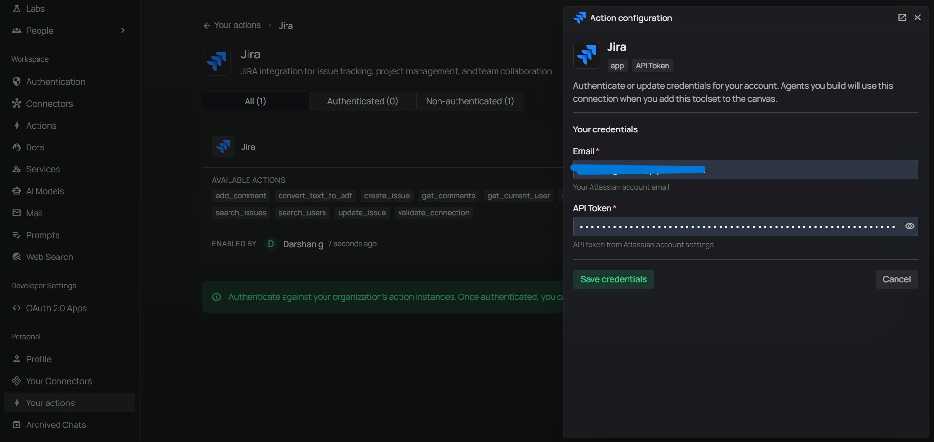Switch to the Authenticated (0) tab

pyautogui.click(x=362, y=101)
